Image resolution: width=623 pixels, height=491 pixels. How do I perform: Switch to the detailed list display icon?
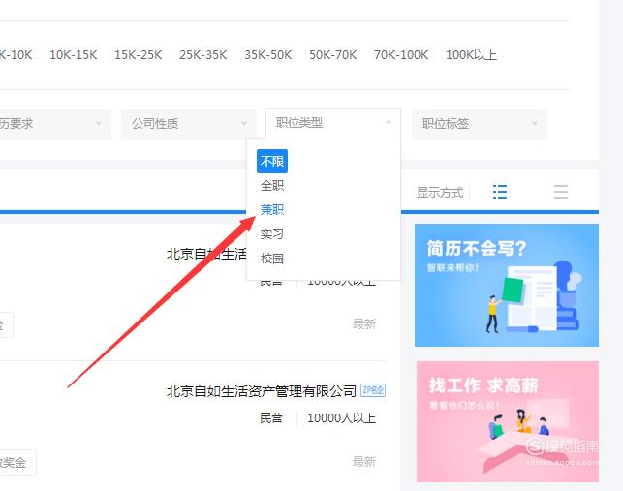click(x=499, y=192)
